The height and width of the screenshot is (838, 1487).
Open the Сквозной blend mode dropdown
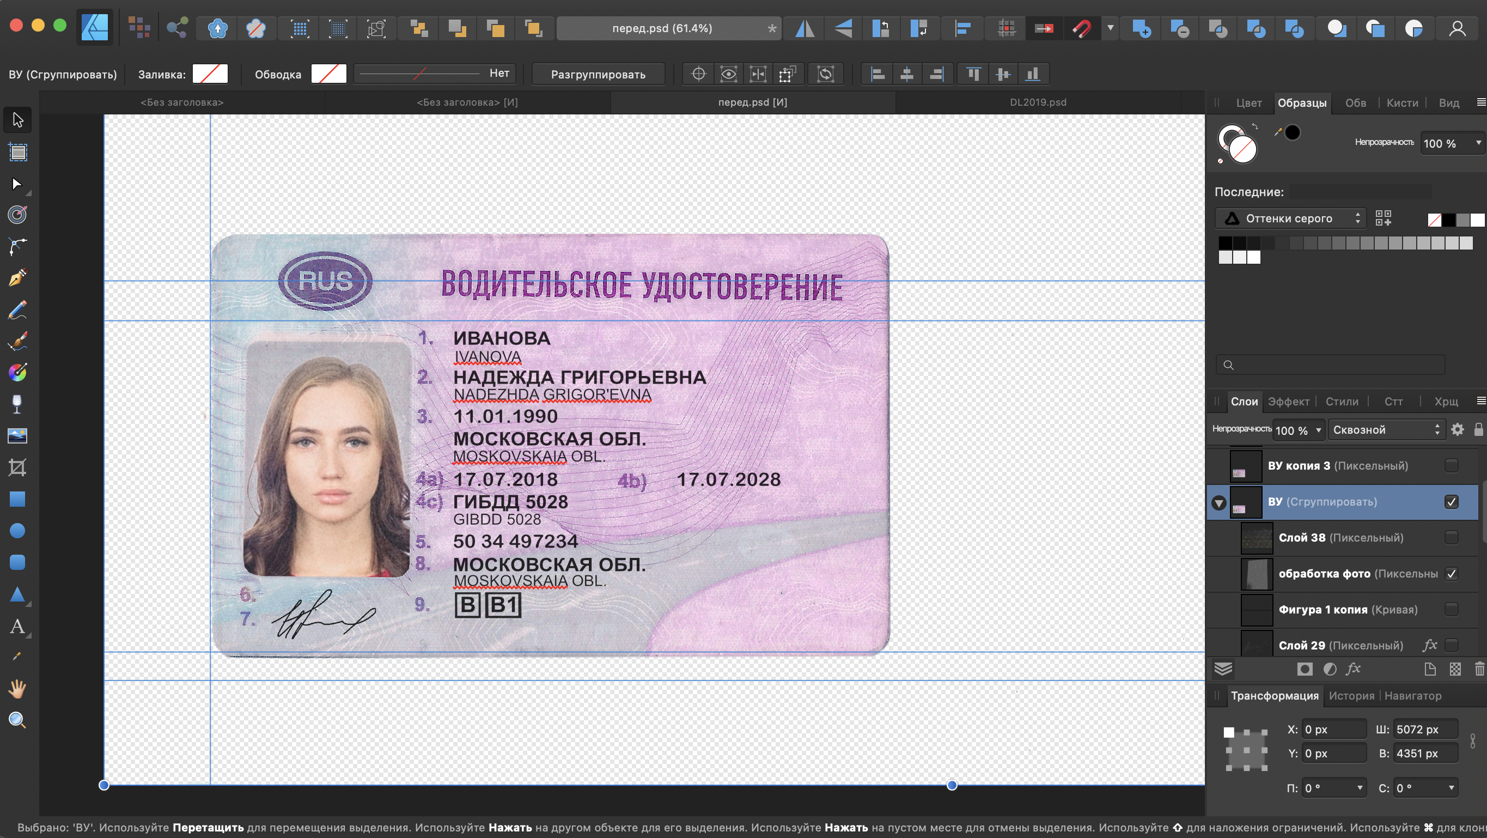click(x=1385, y=430)
